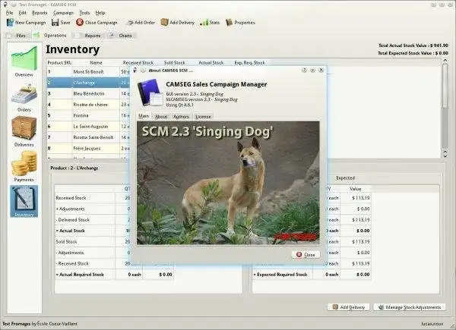
Task: Click the Add Order toolbar icon
Action: (x=129, y=22)
